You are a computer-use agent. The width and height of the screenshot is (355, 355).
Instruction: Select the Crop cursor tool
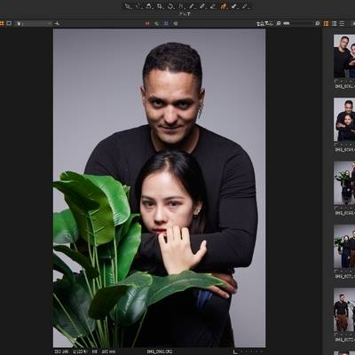point(160,6)
